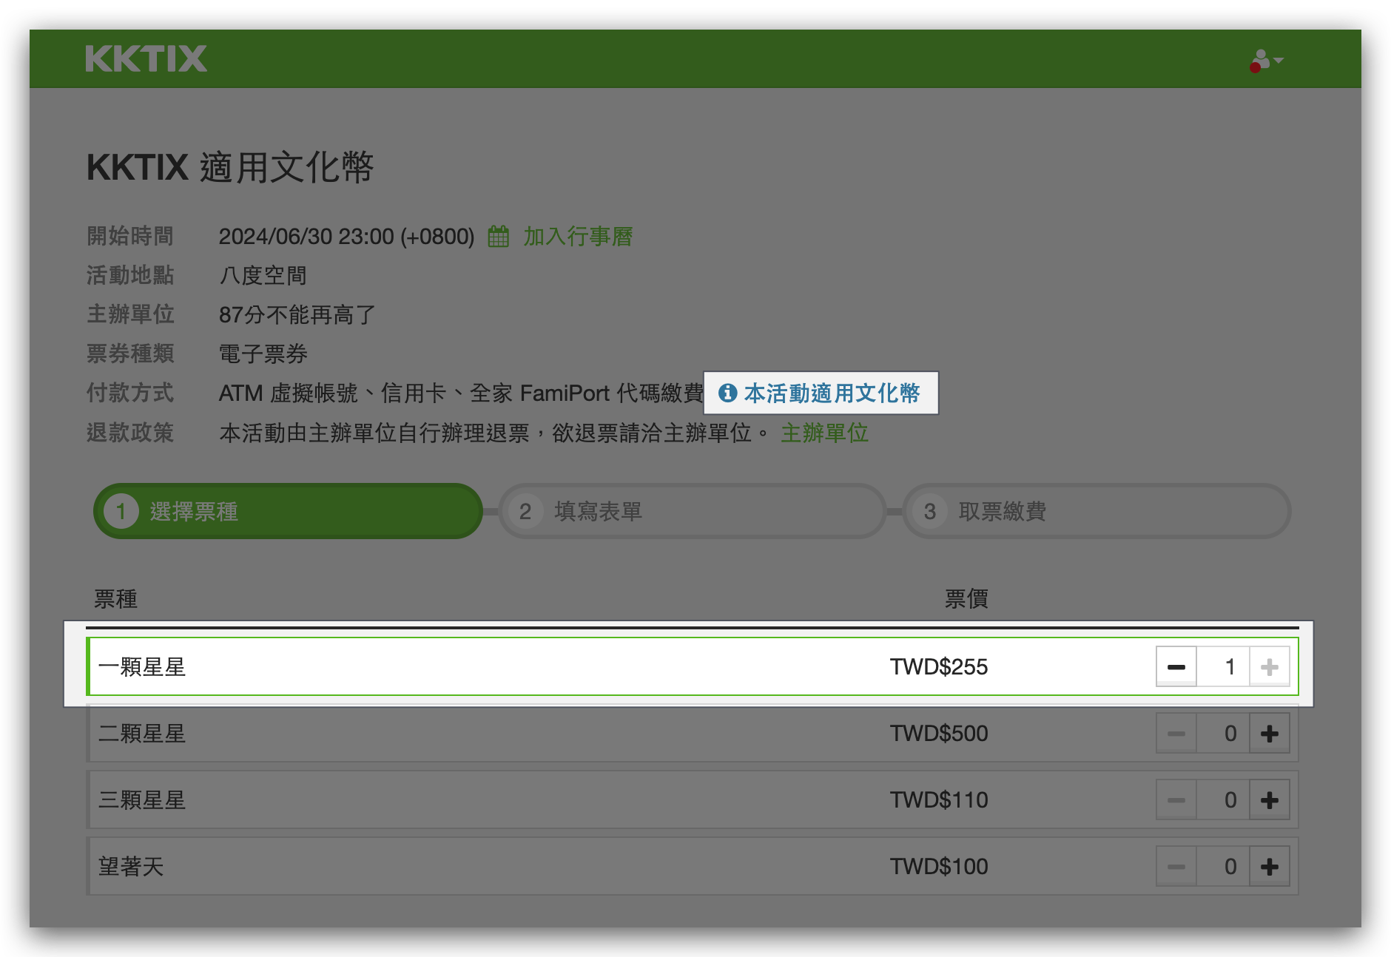Screen dimensions: 1391x957
Task: Open the user account dropdown menu
Action: [1266, 61]
